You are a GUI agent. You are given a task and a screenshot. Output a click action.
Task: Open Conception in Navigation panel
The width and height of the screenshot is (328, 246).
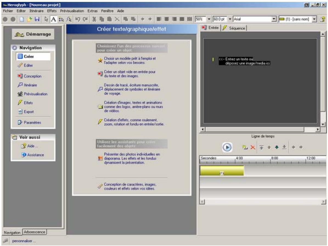pos(29,76)
